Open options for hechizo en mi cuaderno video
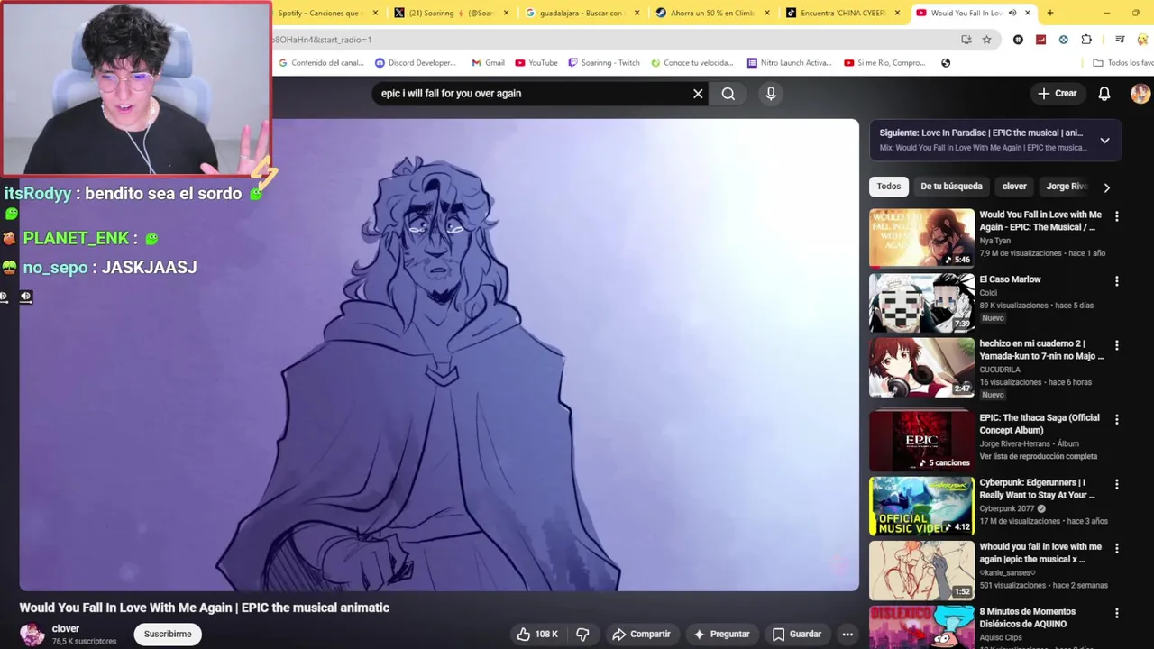Viewport: 1154px width, 649px height. click(x=1116, y=345)
